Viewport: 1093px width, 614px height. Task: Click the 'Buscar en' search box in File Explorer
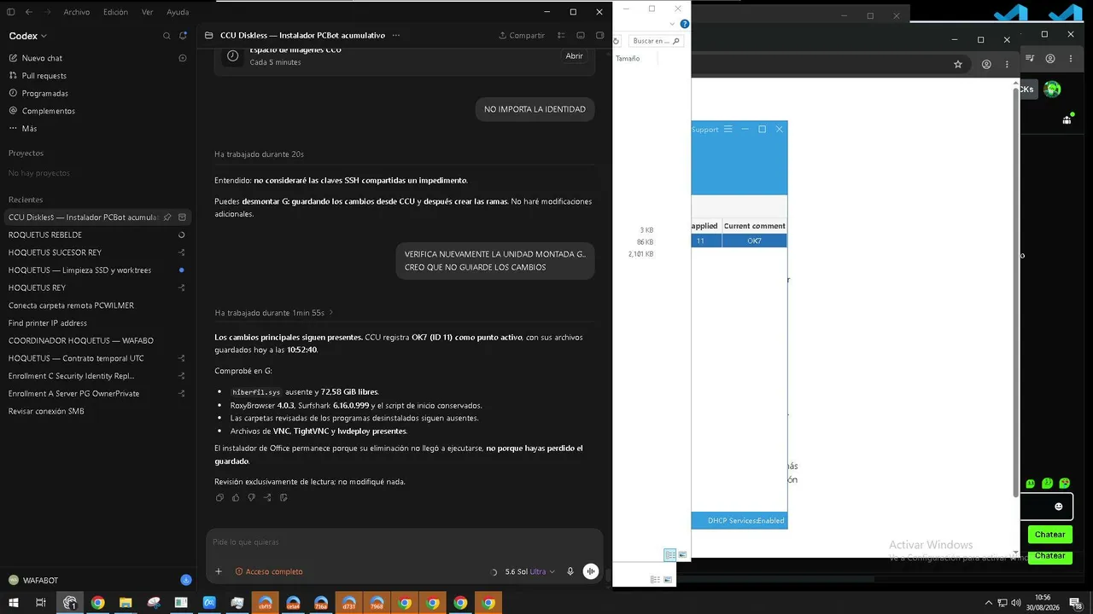656,41
